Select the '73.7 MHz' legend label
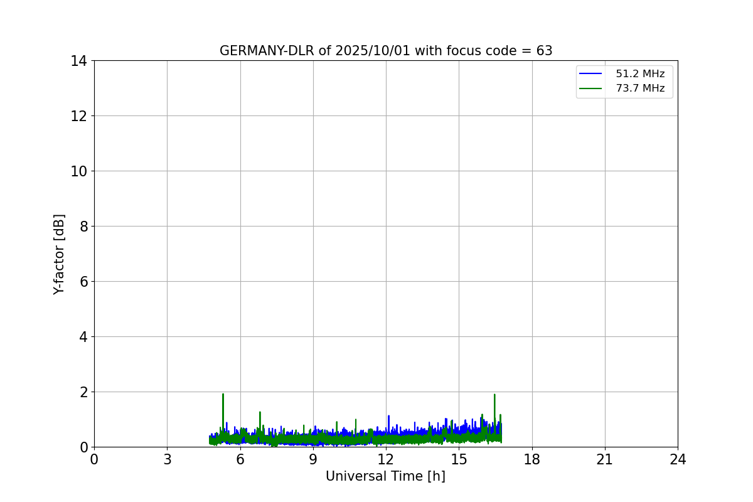 click(x=640, y=88)
